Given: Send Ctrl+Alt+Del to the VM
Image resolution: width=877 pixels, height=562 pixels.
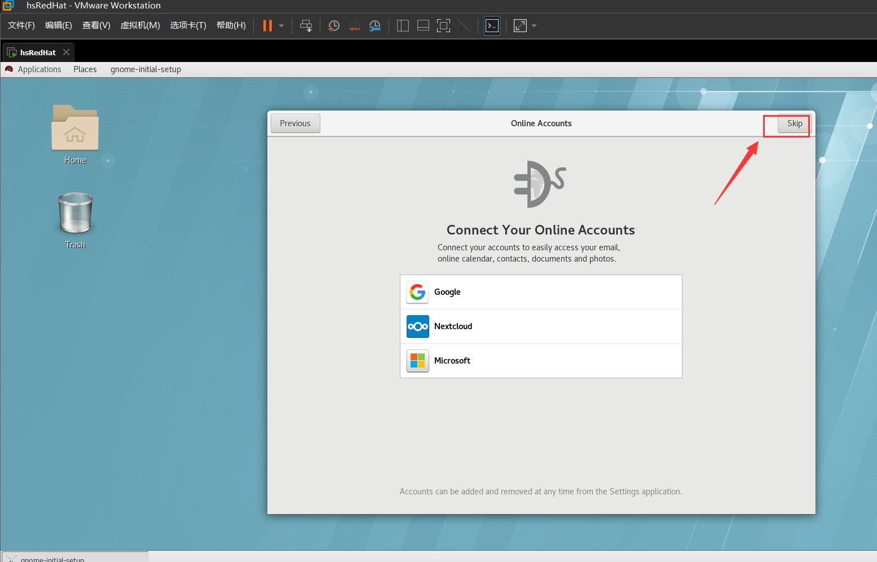Looking at the screenshot, I should tap(306, 25).
